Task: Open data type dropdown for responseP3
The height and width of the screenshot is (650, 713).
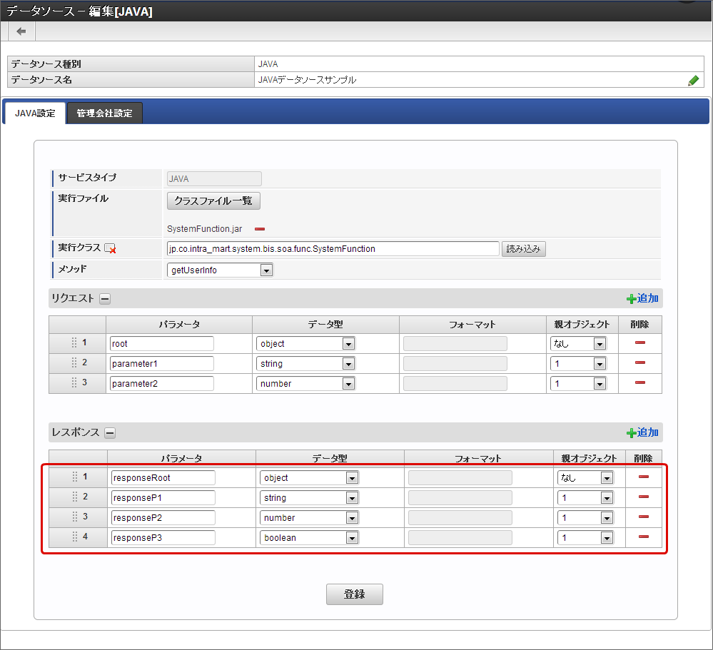Action: [351, 538]
